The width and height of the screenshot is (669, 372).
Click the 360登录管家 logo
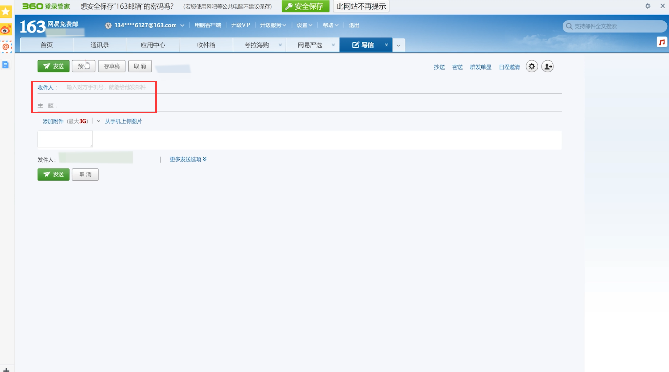pyautogui.click(x=46, y=6)
